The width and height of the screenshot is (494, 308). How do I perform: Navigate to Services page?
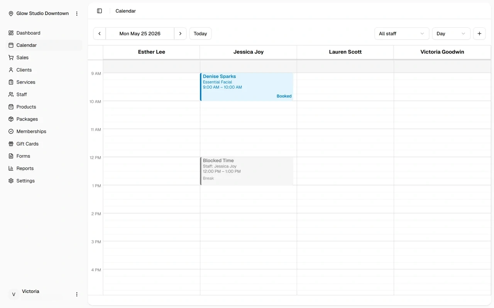coord(45,82)
